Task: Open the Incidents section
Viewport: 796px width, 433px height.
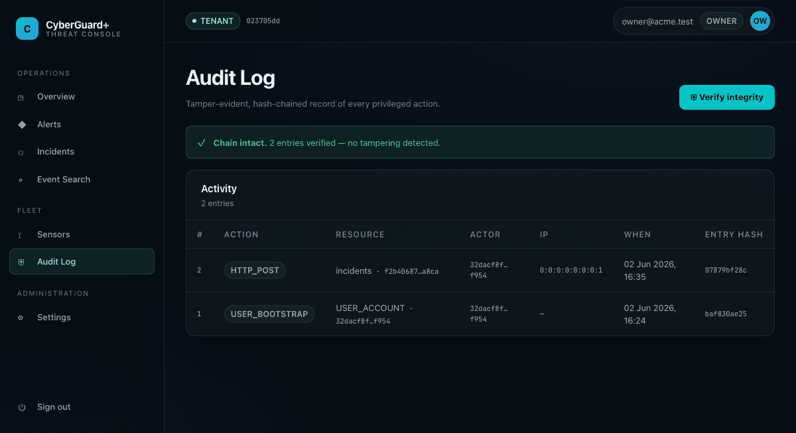Action: [x=82, y=152]
